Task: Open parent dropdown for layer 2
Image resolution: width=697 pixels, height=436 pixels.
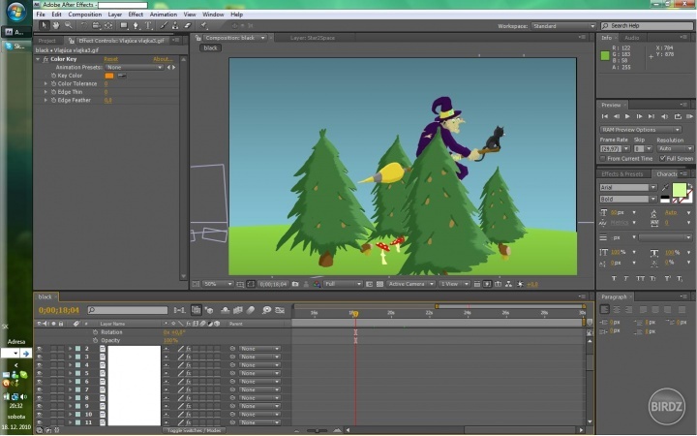Action: pos(259,349)
